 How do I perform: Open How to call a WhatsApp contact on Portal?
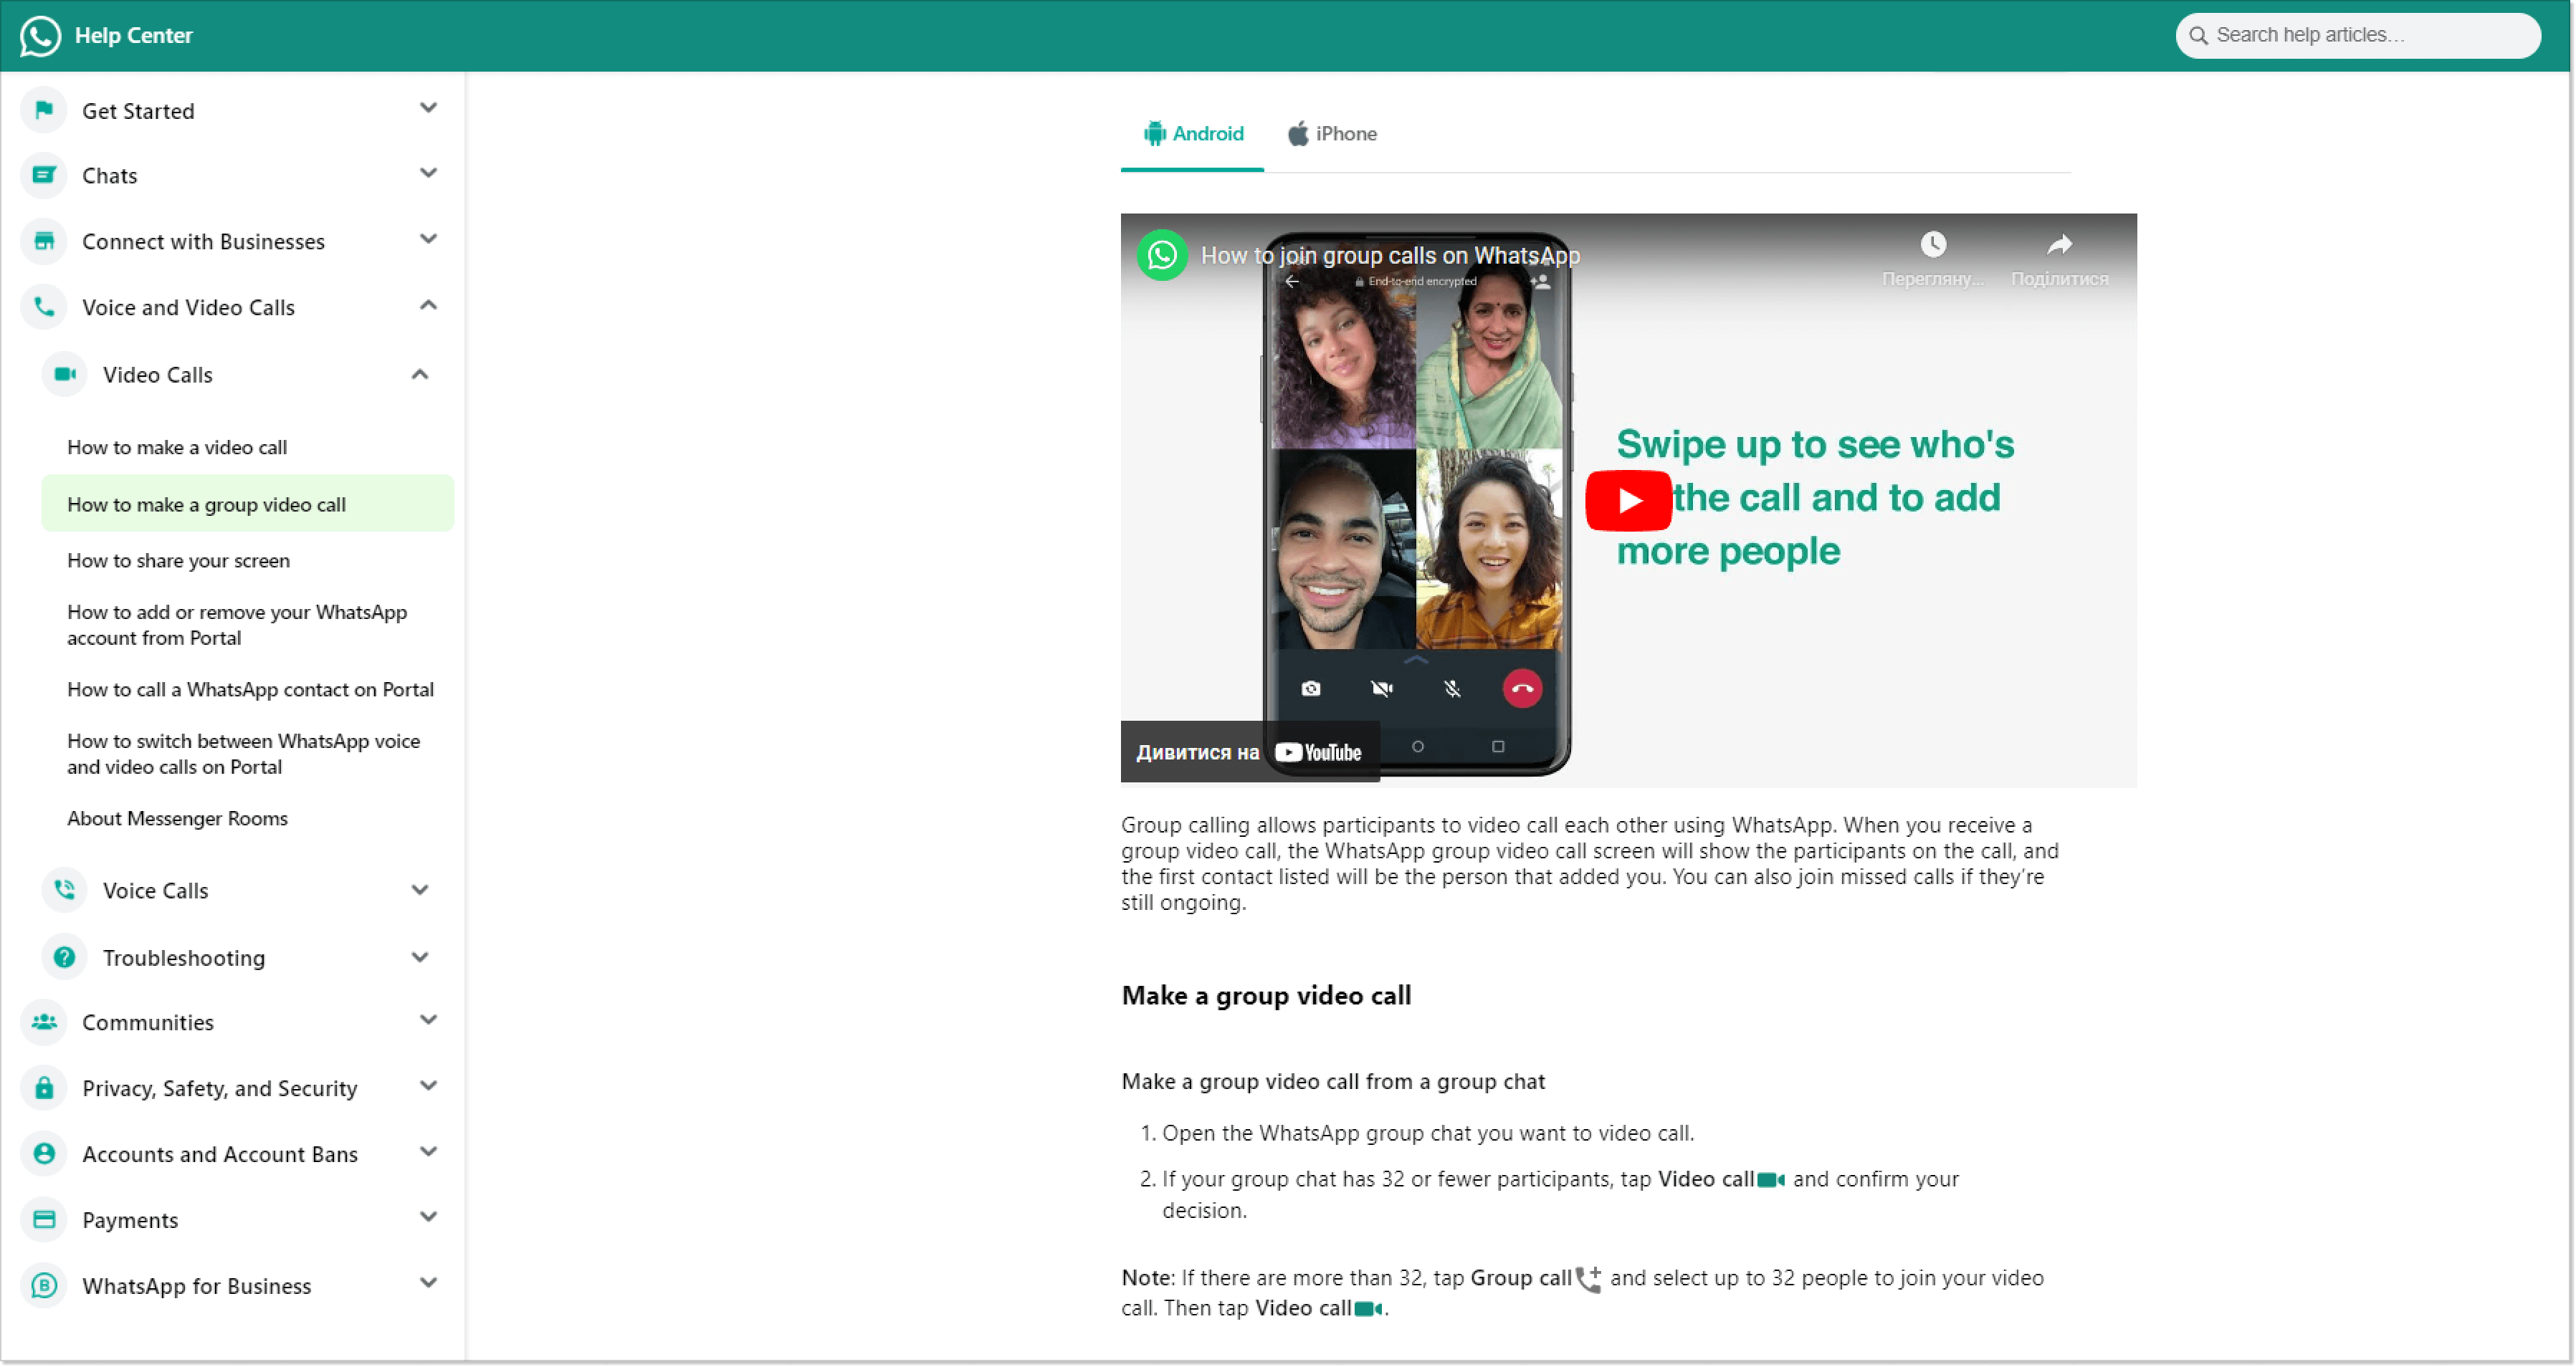250,691
